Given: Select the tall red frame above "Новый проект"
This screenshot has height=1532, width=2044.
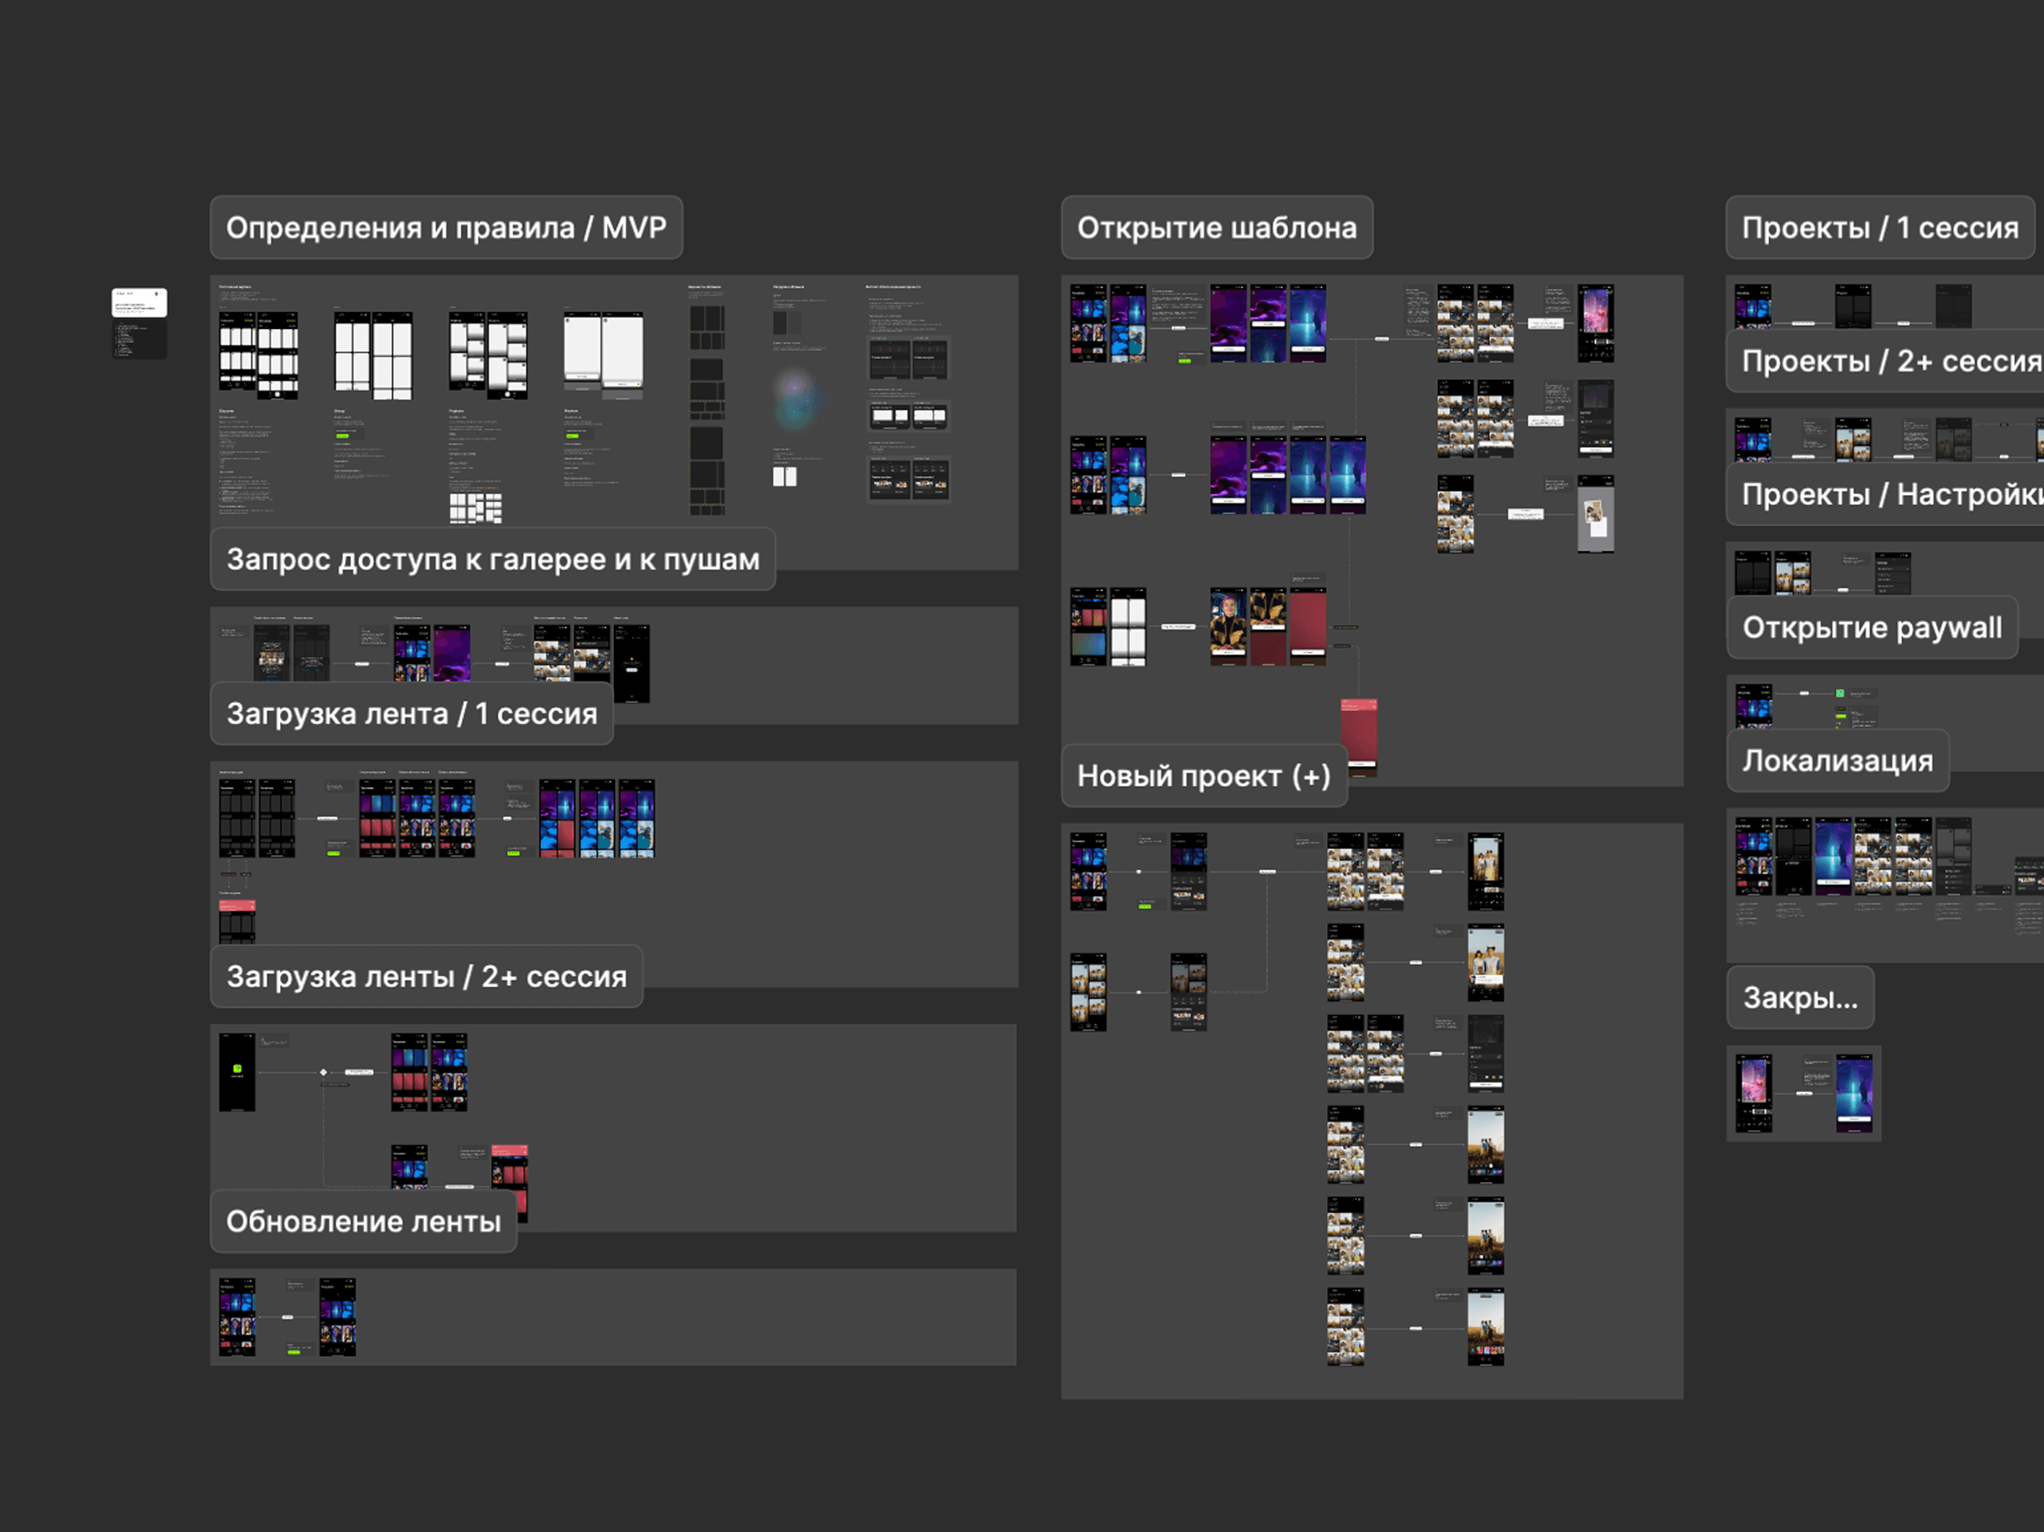Looking at the screenshot, I should 1358,732.
